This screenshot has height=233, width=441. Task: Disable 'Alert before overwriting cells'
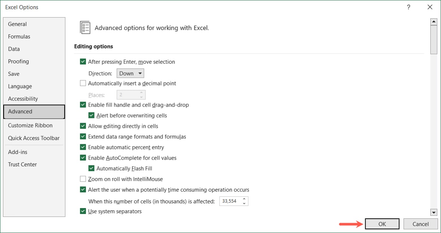tap(91, 115)
